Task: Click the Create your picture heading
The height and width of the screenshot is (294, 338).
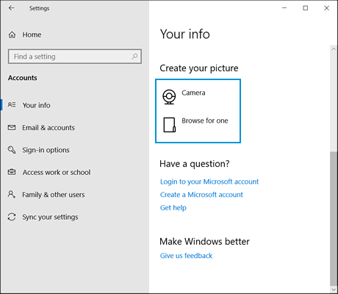Action: coord(199,68)
